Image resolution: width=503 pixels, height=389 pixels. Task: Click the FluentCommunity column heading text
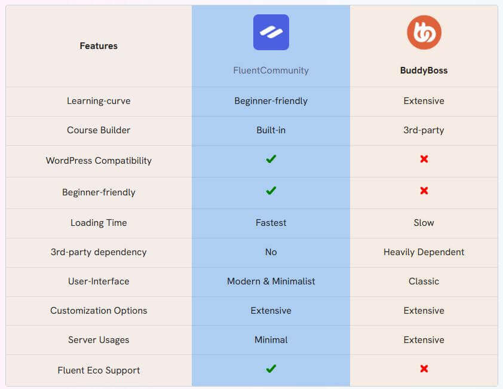[271, 71]
